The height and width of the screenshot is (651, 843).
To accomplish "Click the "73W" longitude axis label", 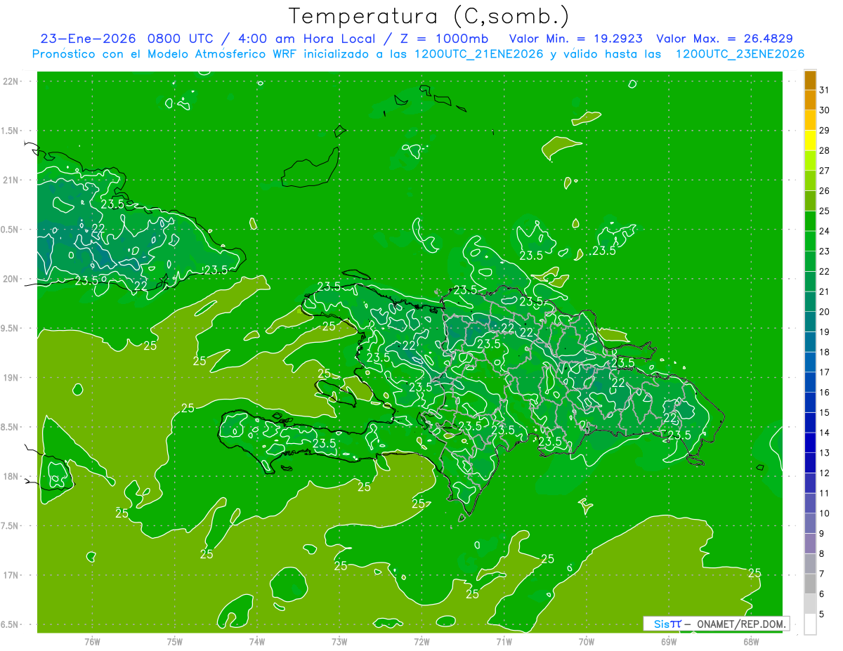I will pyautogui.click(x=339, y=642).
